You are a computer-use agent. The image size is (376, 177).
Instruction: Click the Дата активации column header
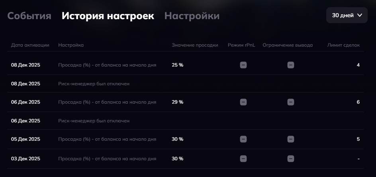pyautogui.click(x=30, y=45)
